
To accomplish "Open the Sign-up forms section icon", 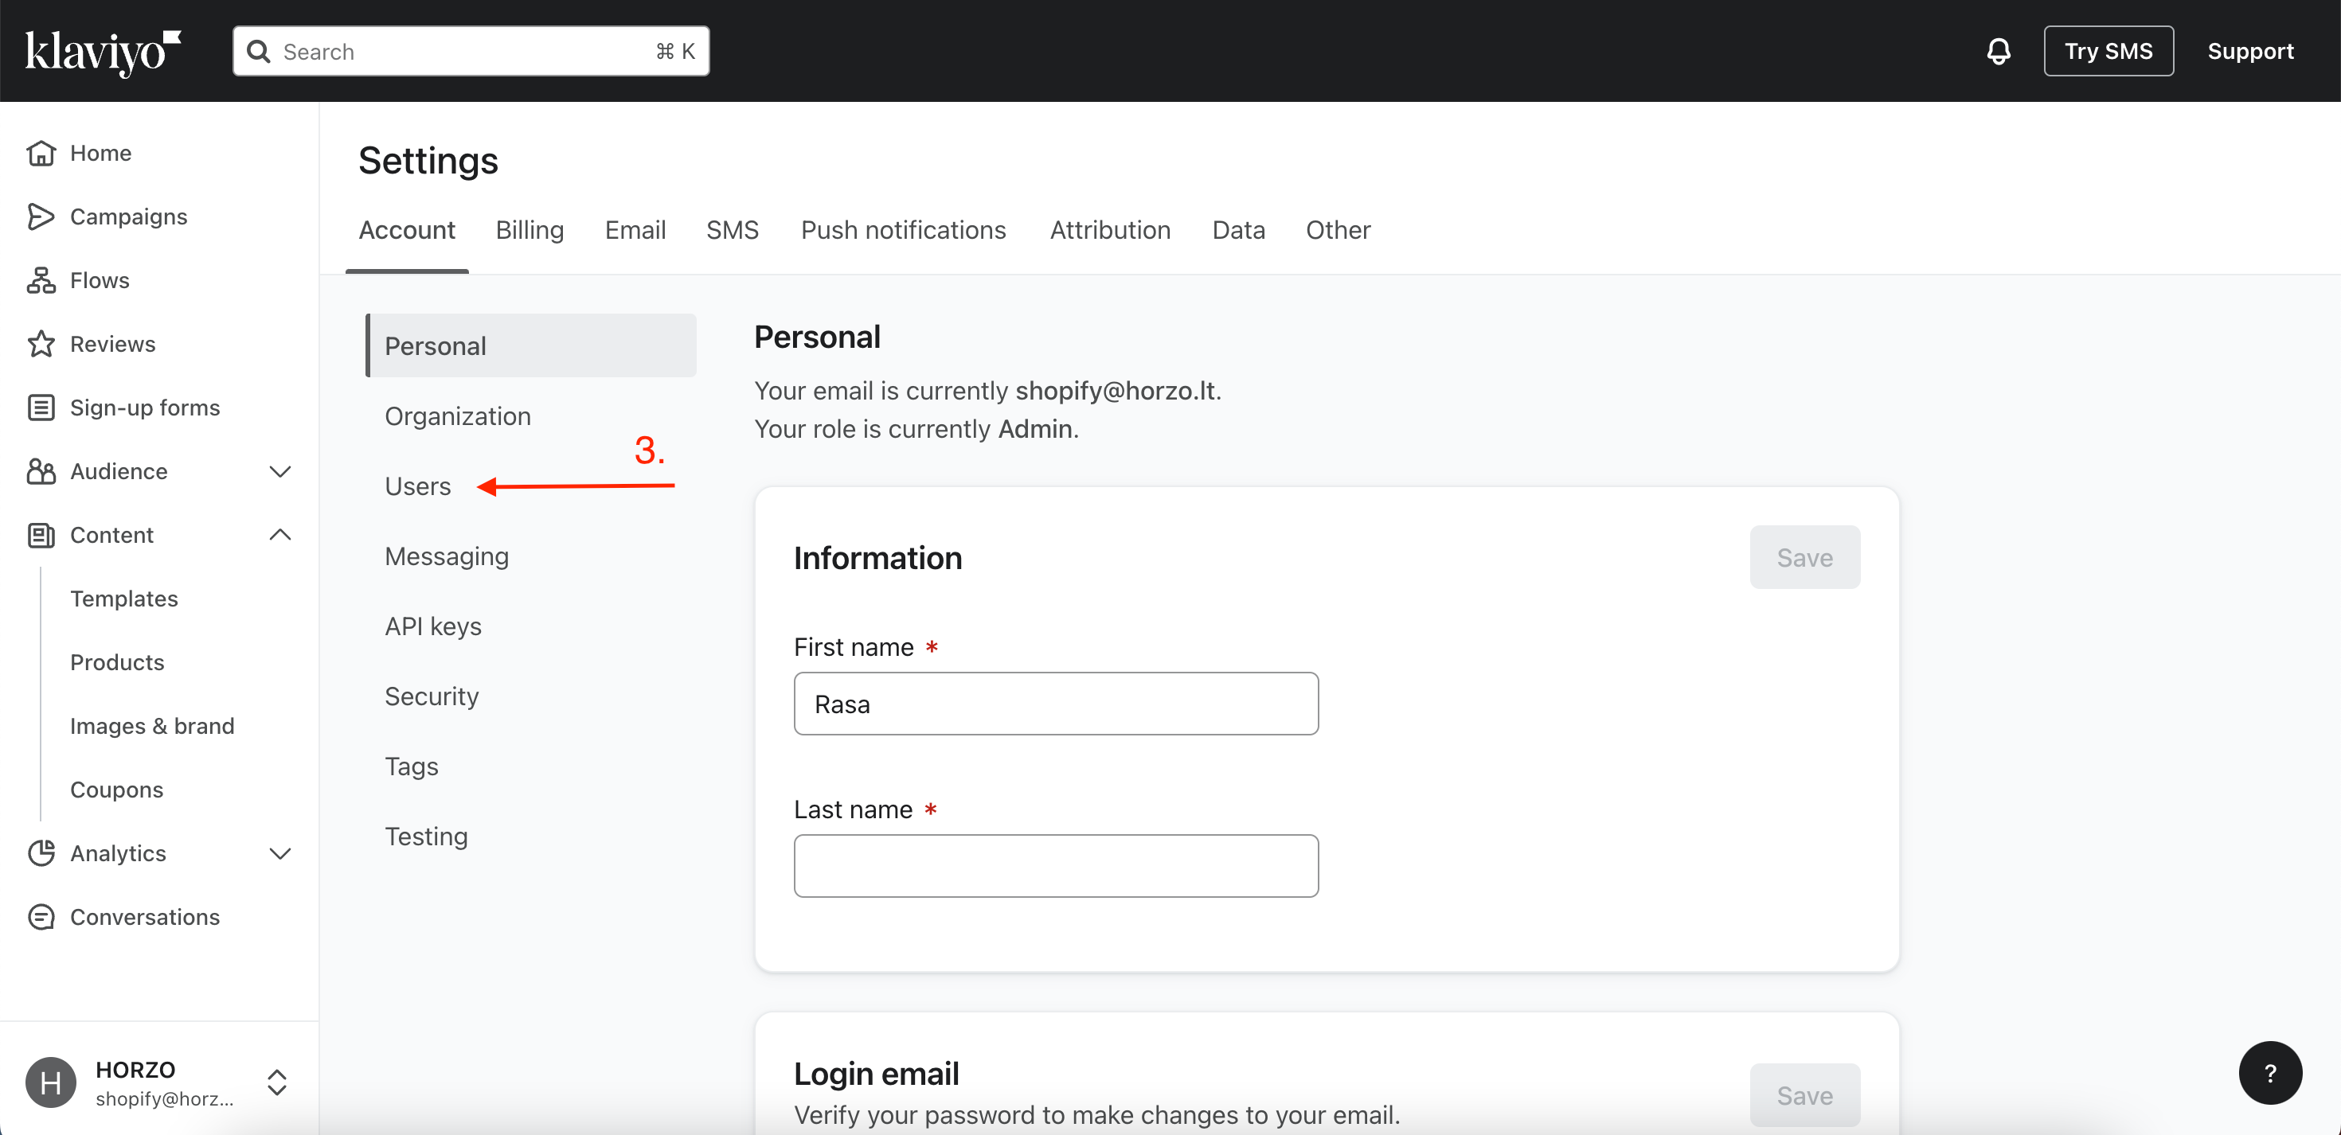I will [41, 406].
